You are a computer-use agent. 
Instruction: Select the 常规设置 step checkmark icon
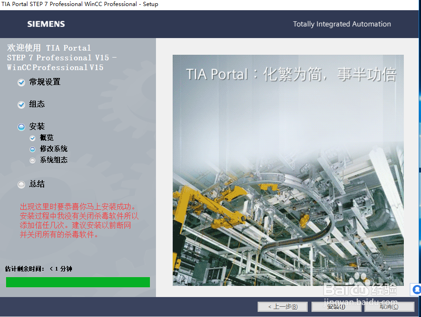[x=21, y=83]
